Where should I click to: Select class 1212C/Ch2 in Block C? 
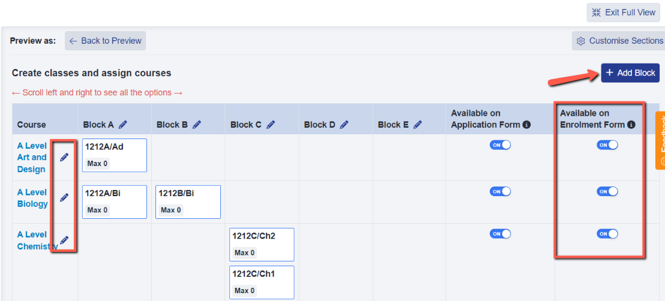click(x=262, y=244)
